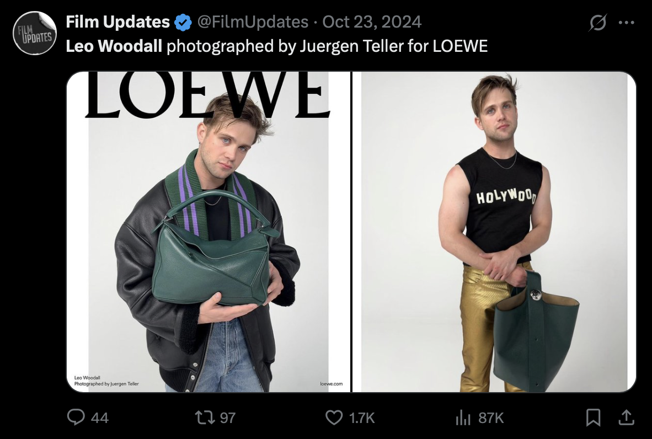Click the 1.7K likes count
The width and height of the screenshot is (652, 439).
click(x=362, y=418)
